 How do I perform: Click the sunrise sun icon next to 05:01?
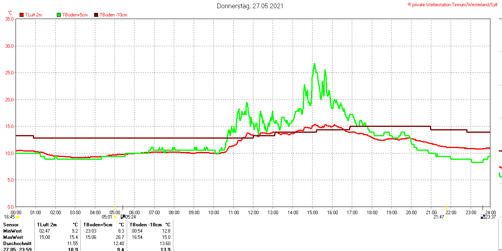(115, 217)
